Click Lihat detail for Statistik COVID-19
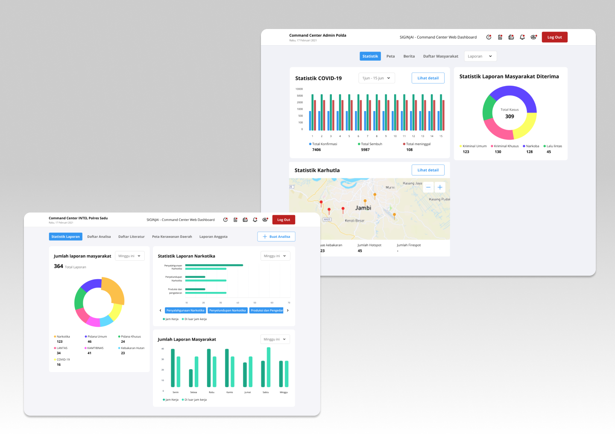This screenshot has height=437, width=615. pos(428,78)
